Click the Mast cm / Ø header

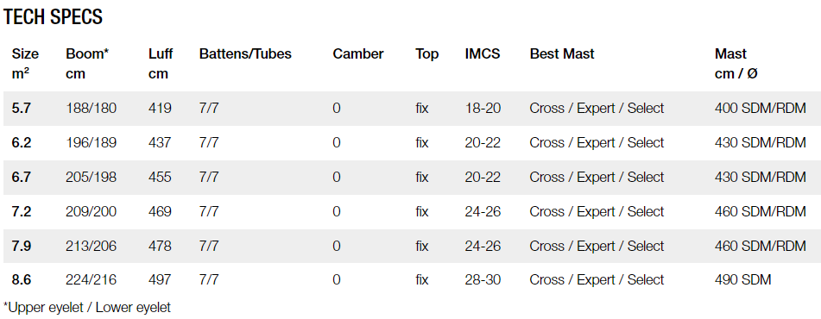[x=736, y=64]
